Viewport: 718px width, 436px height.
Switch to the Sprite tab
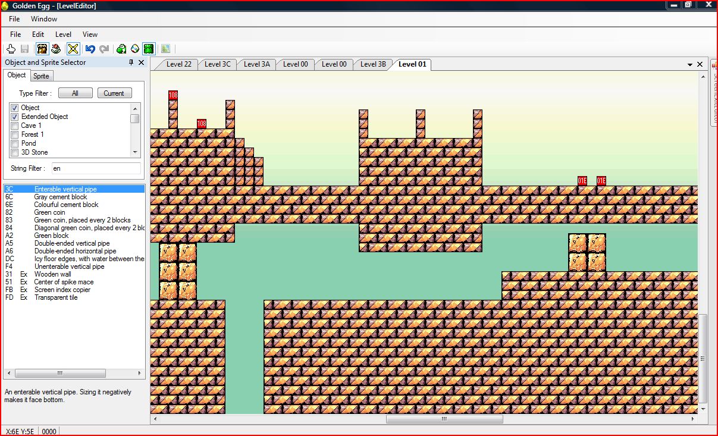(41, 76)
